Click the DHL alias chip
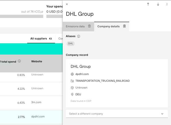This screenshot has width=171, height=125. tap(70, 43)
